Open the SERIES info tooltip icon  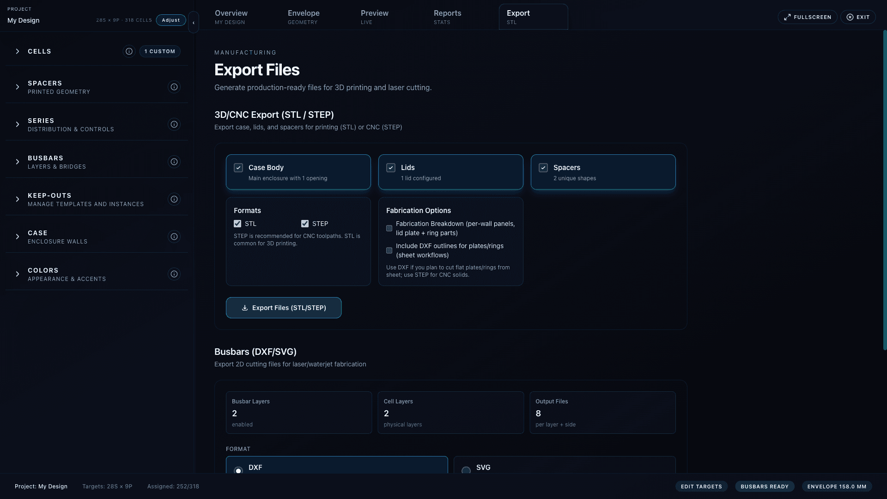[x=174, y=124]
